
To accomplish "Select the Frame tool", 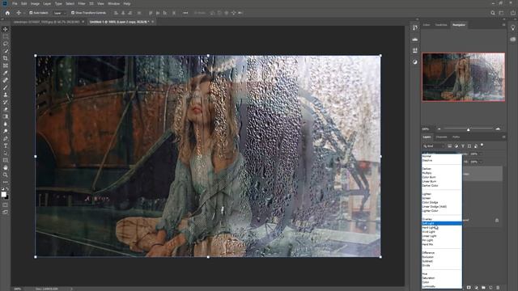I will pos(6,65).
